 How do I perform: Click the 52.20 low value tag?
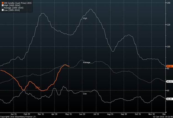point(169,99)
